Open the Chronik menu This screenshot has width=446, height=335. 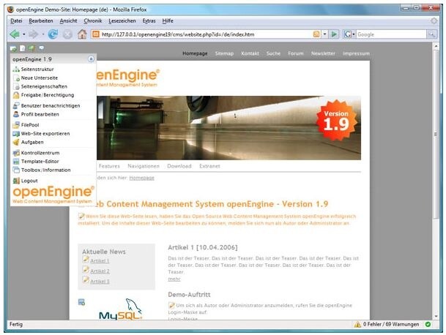[x=93, y=20]
